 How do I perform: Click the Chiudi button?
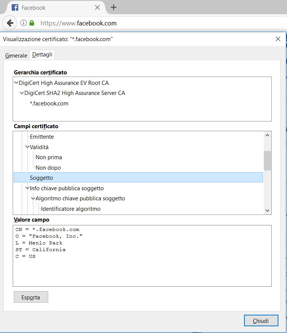pyautogui.click(x=261, y=320)
